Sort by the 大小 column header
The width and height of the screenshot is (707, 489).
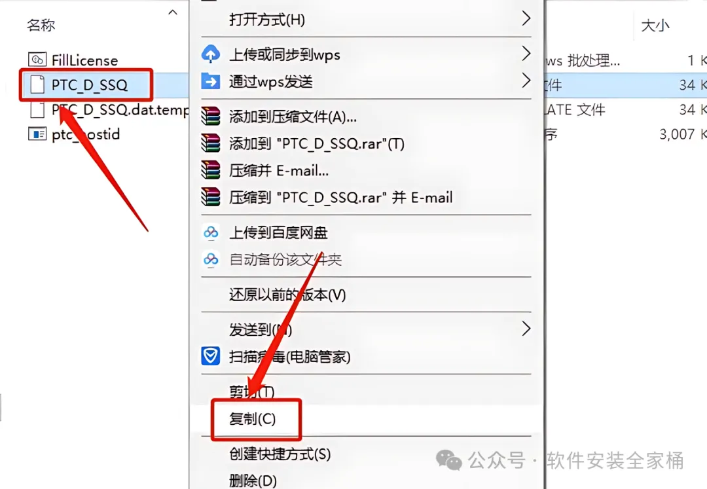(655, 26)
